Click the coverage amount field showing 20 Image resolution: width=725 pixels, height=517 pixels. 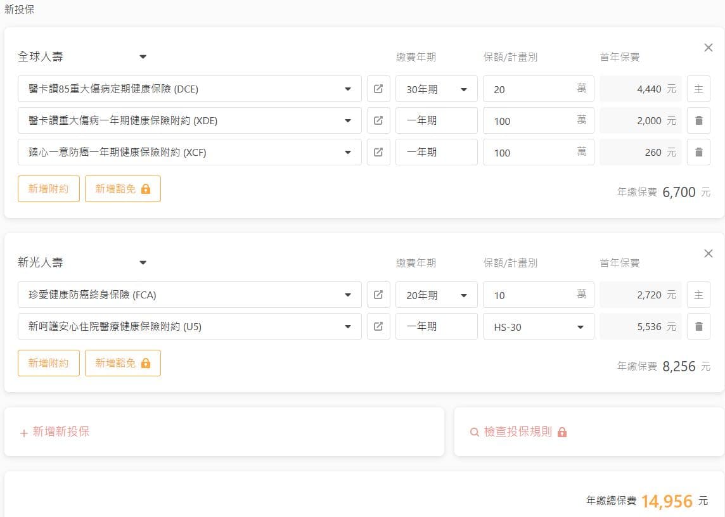529,89
